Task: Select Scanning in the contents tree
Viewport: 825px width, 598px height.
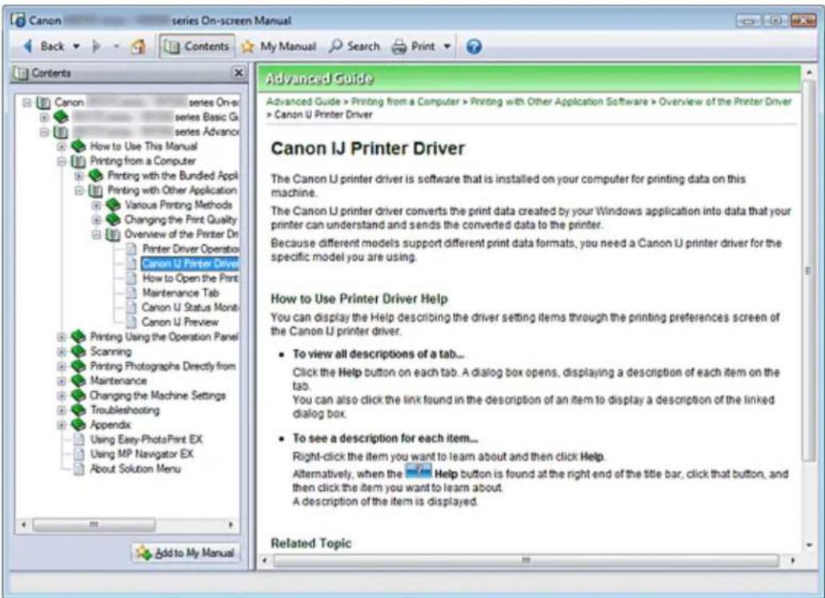Action: [x=111, y=352]
